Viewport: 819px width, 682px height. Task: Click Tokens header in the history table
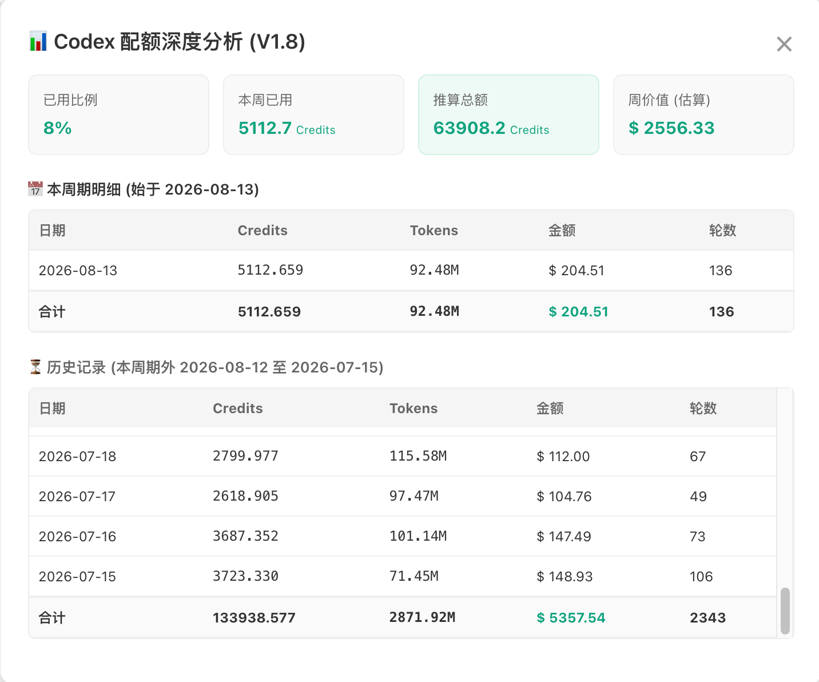pos(414,409)
